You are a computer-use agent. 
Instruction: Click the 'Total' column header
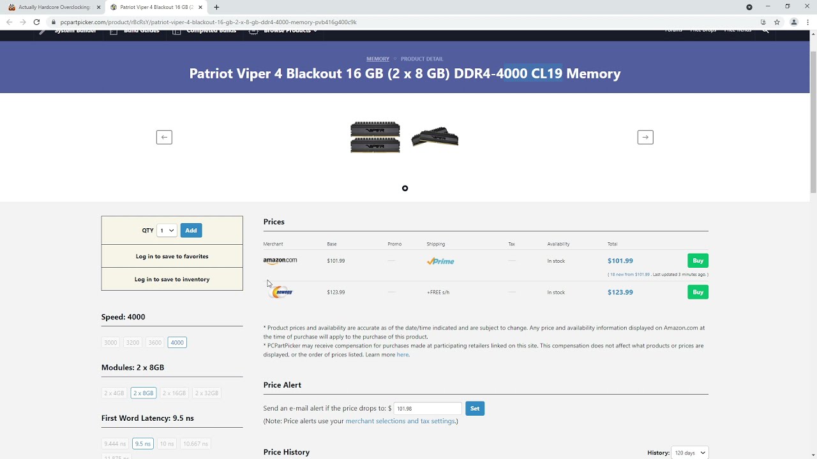[x=612, y=244]
